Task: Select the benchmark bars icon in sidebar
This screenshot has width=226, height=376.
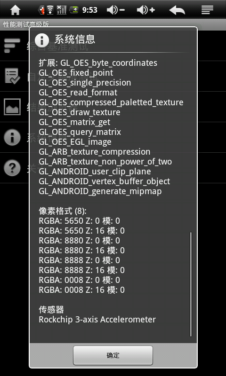Action: (12, 46)
